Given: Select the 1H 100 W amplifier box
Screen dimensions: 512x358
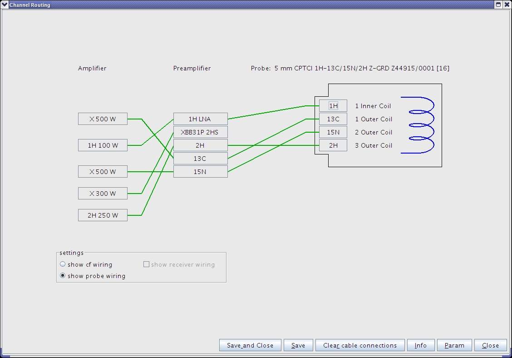Looking at the screenshot, I should coord(103,145).
